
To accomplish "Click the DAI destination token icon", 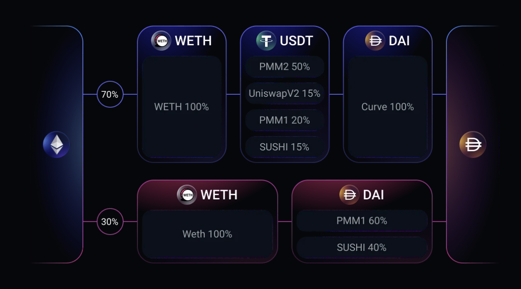I will tap(473, 145).
